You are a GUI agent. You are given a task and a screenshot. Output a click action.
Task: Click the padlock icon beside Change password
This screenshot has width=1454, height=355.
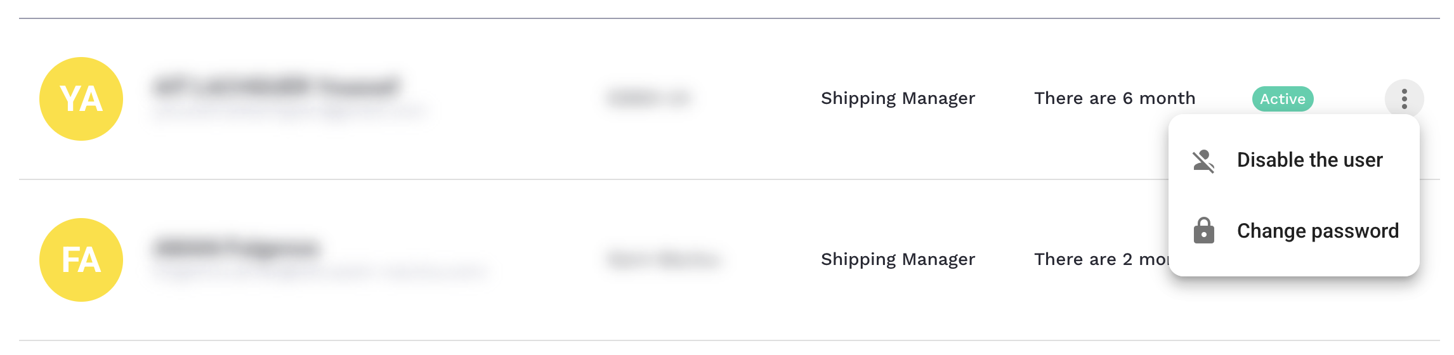point(1203,231)
